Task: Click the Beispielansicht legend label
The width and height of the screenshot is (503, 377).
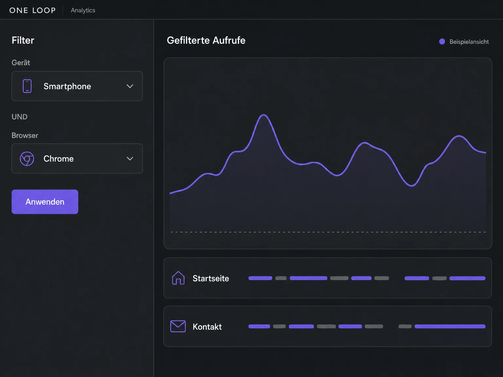Action: pyautogui.click(x=469, y=42)
